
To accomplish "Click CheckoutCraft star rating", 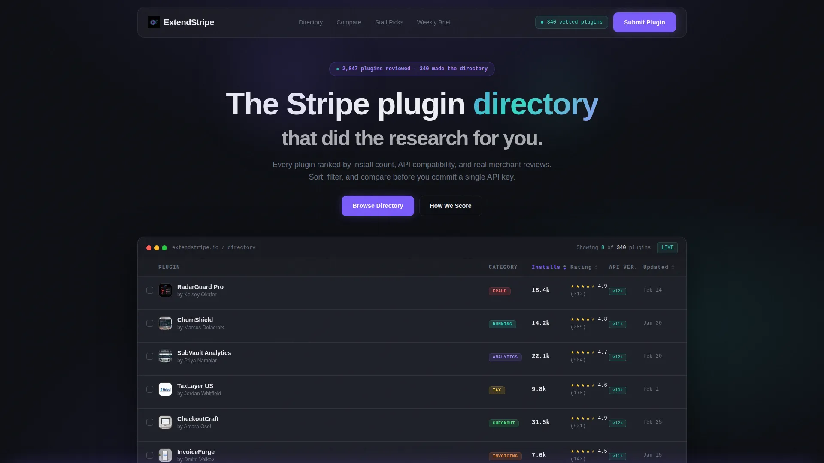I will (x=583, y=418).
